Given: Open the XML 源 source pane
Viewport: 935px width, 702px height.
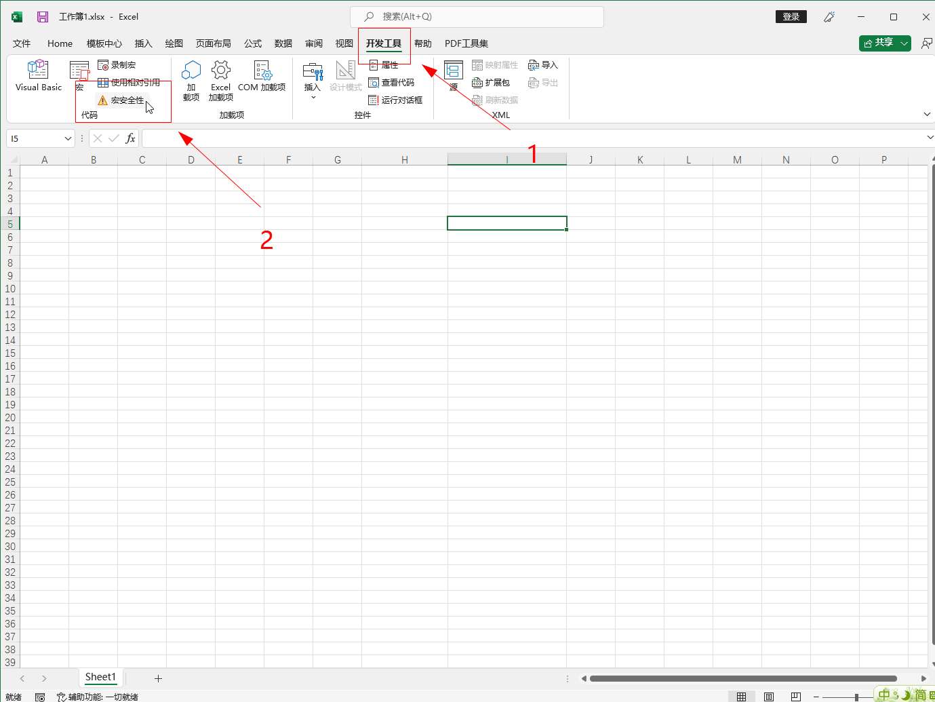Looking at the screenshot, I should point(453,76).
